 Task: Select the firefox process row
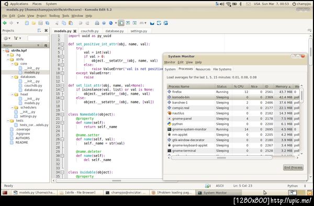(x=233, y=92)
